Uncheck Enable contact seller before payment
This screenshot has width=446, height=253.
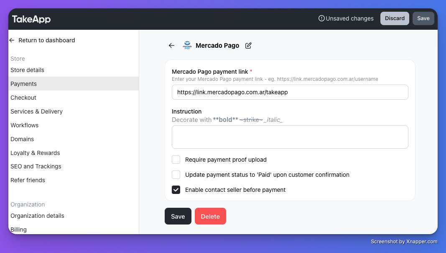point(176,190)
